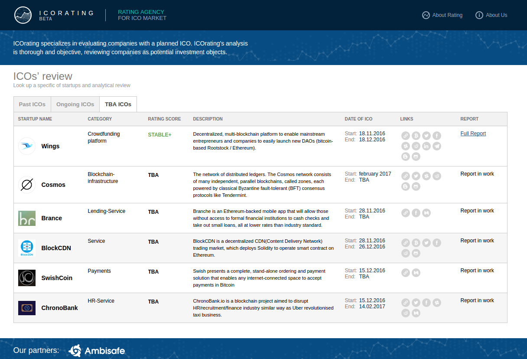Screen dimensions: 527x359
Task: Open the SwishCoin website link icon
Action: [x=406, y=273]
